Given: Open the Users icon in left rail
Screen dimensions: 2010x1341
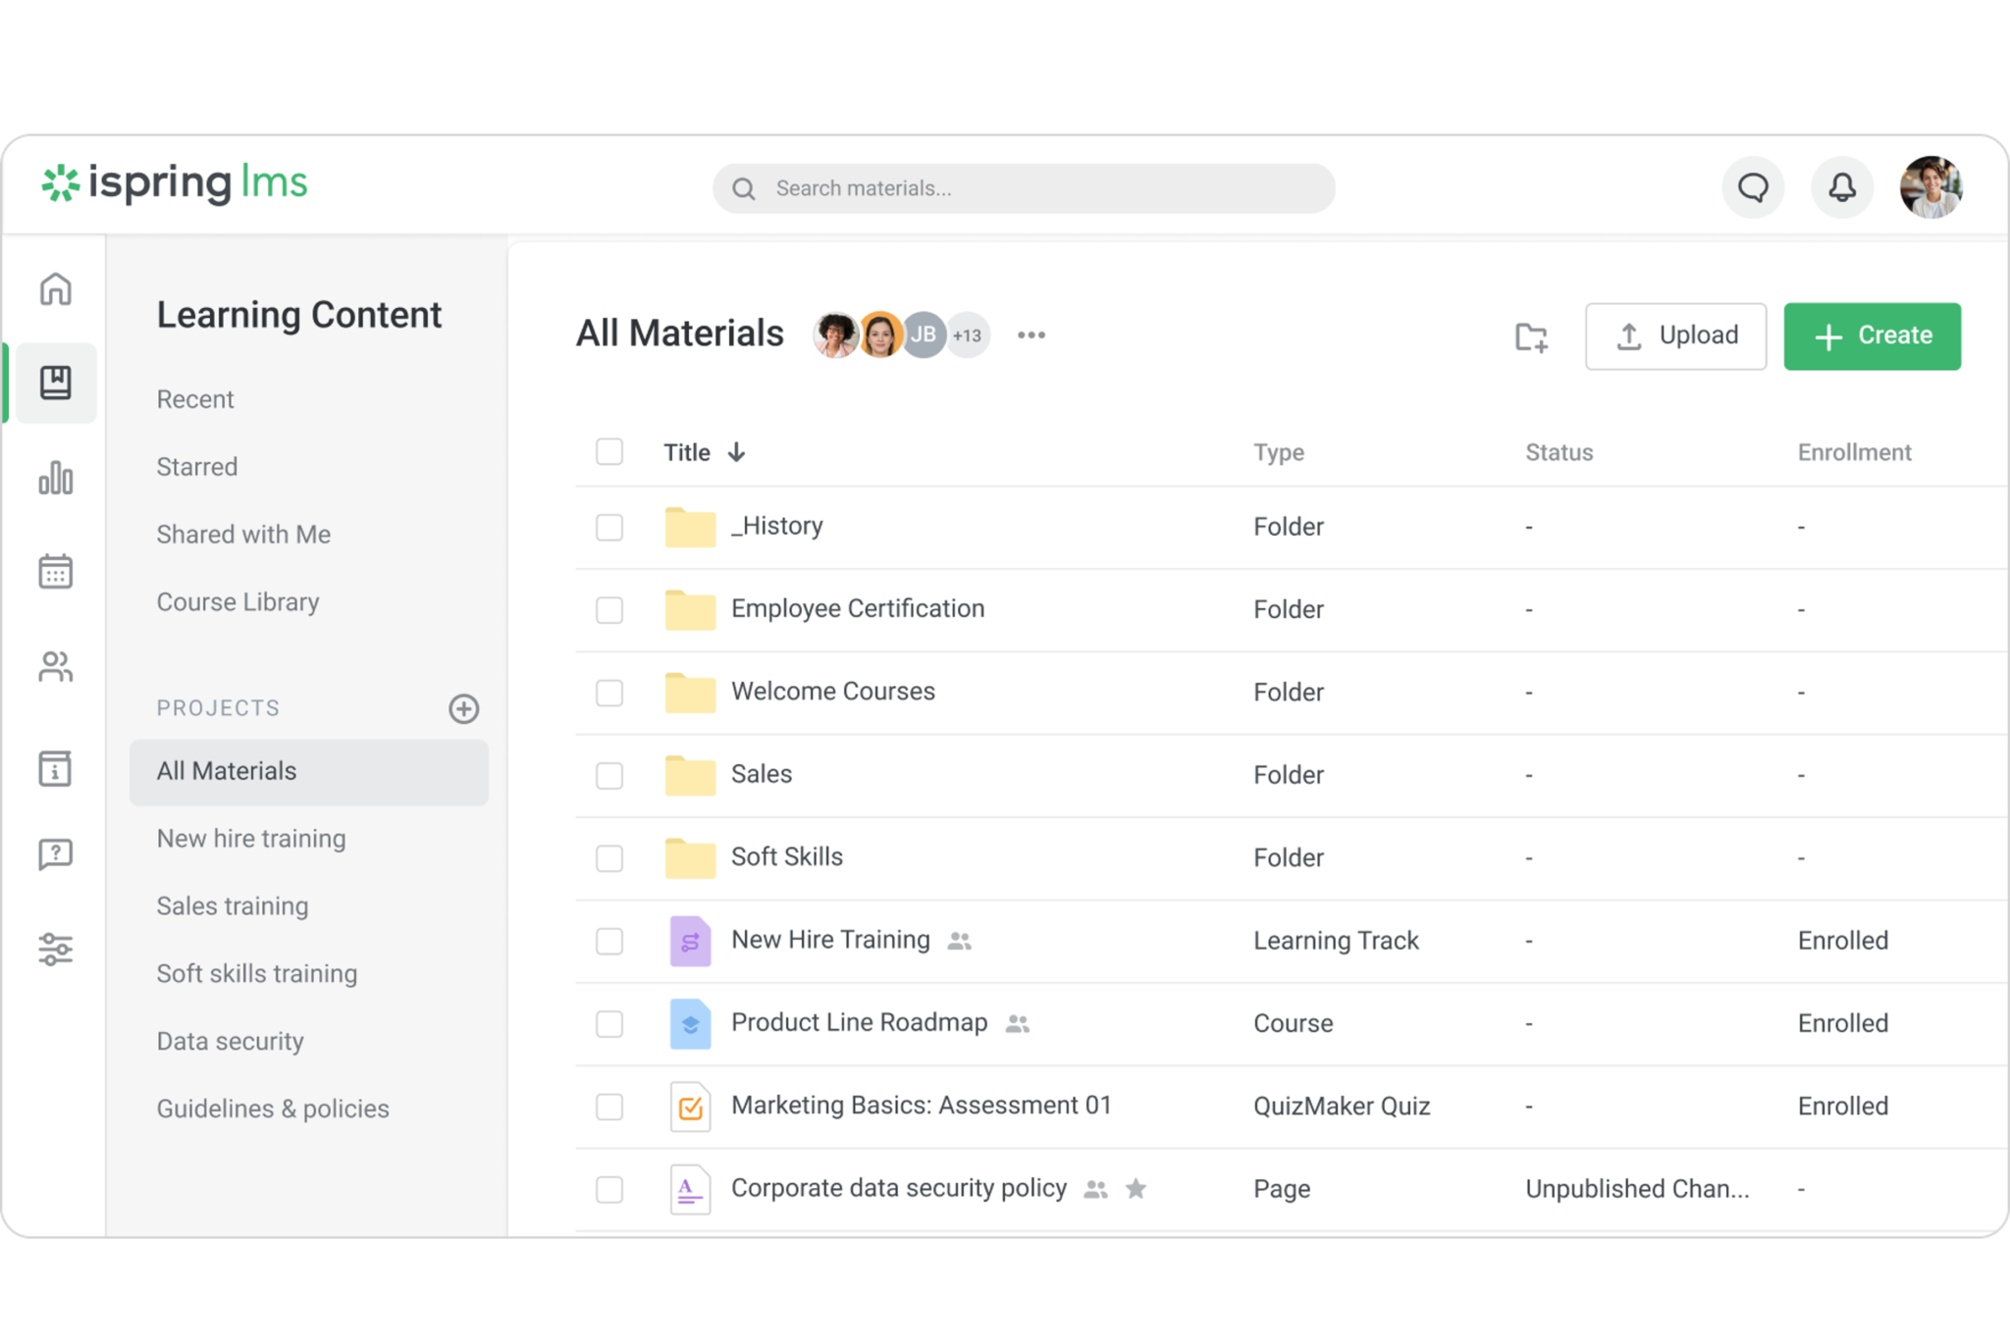Looking at the screenshot, I should coord(56,667).
